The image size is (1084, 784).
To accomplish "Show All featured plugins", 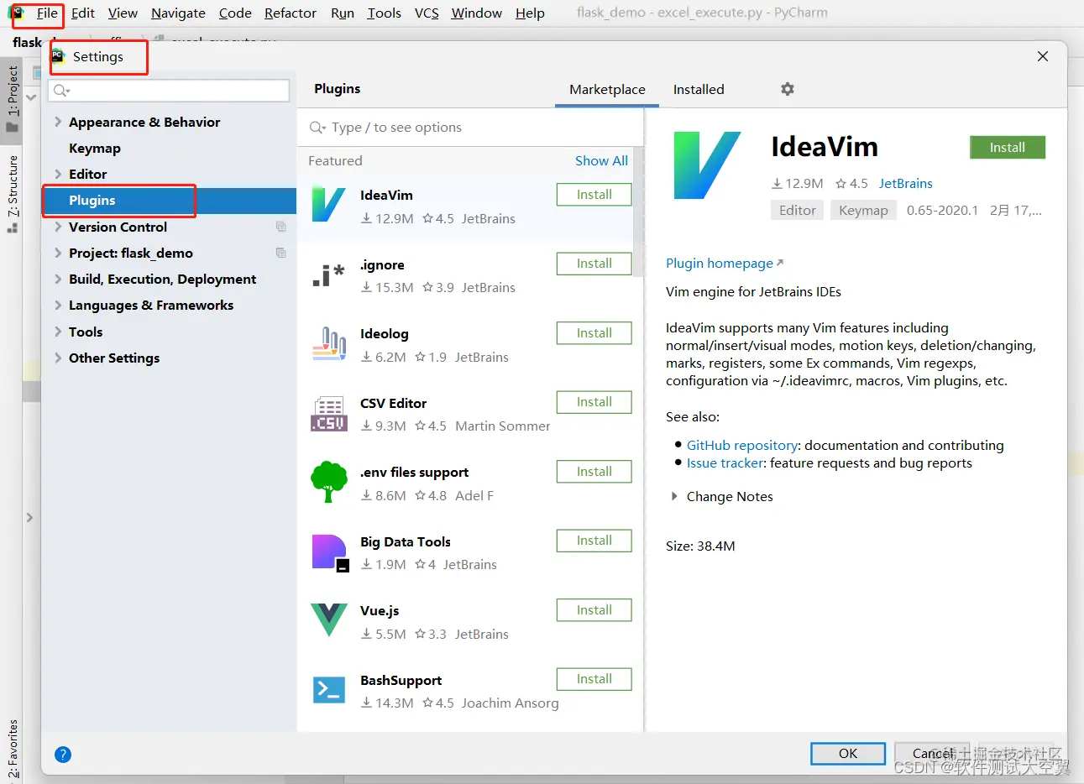I will (601, 160).
